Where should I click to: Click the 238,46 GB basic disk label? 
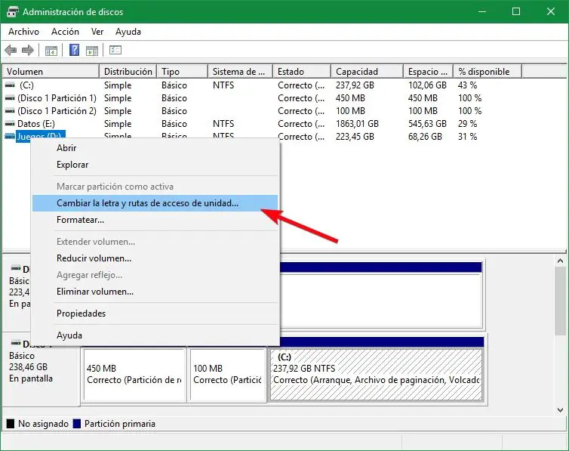pos(29,367)
